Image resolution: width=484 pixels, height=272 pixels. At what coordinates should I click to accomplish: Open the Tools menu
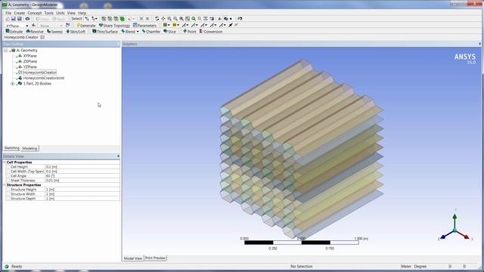pyautogui.click(x=48, y=13)
